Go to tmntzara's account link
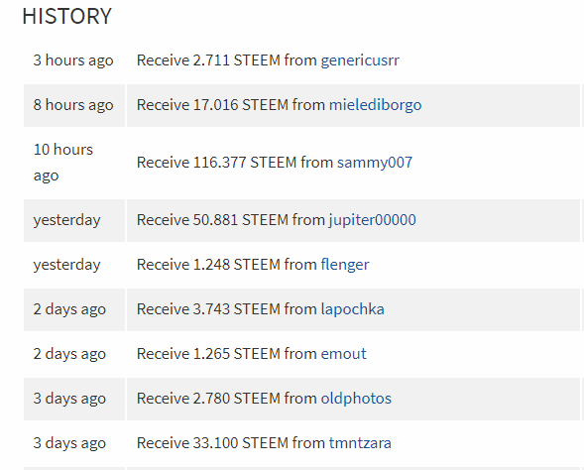584x470 pixels. (x=360, y=443)
